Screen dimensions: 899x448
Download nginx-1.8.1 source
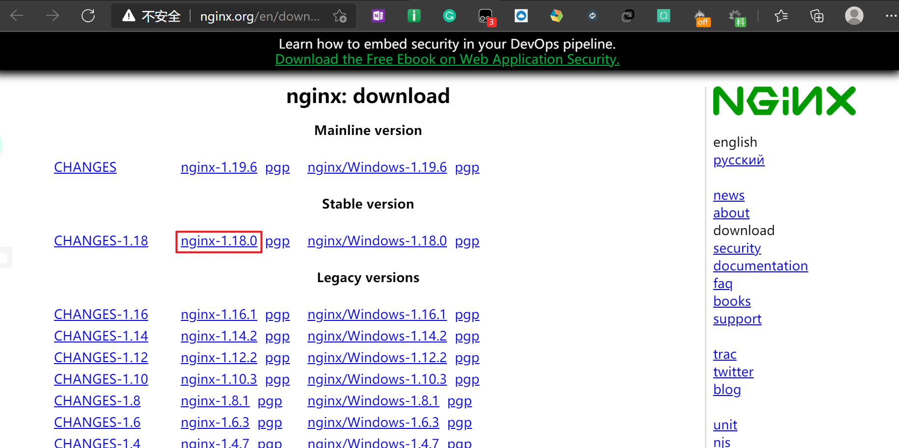[215, 401]
